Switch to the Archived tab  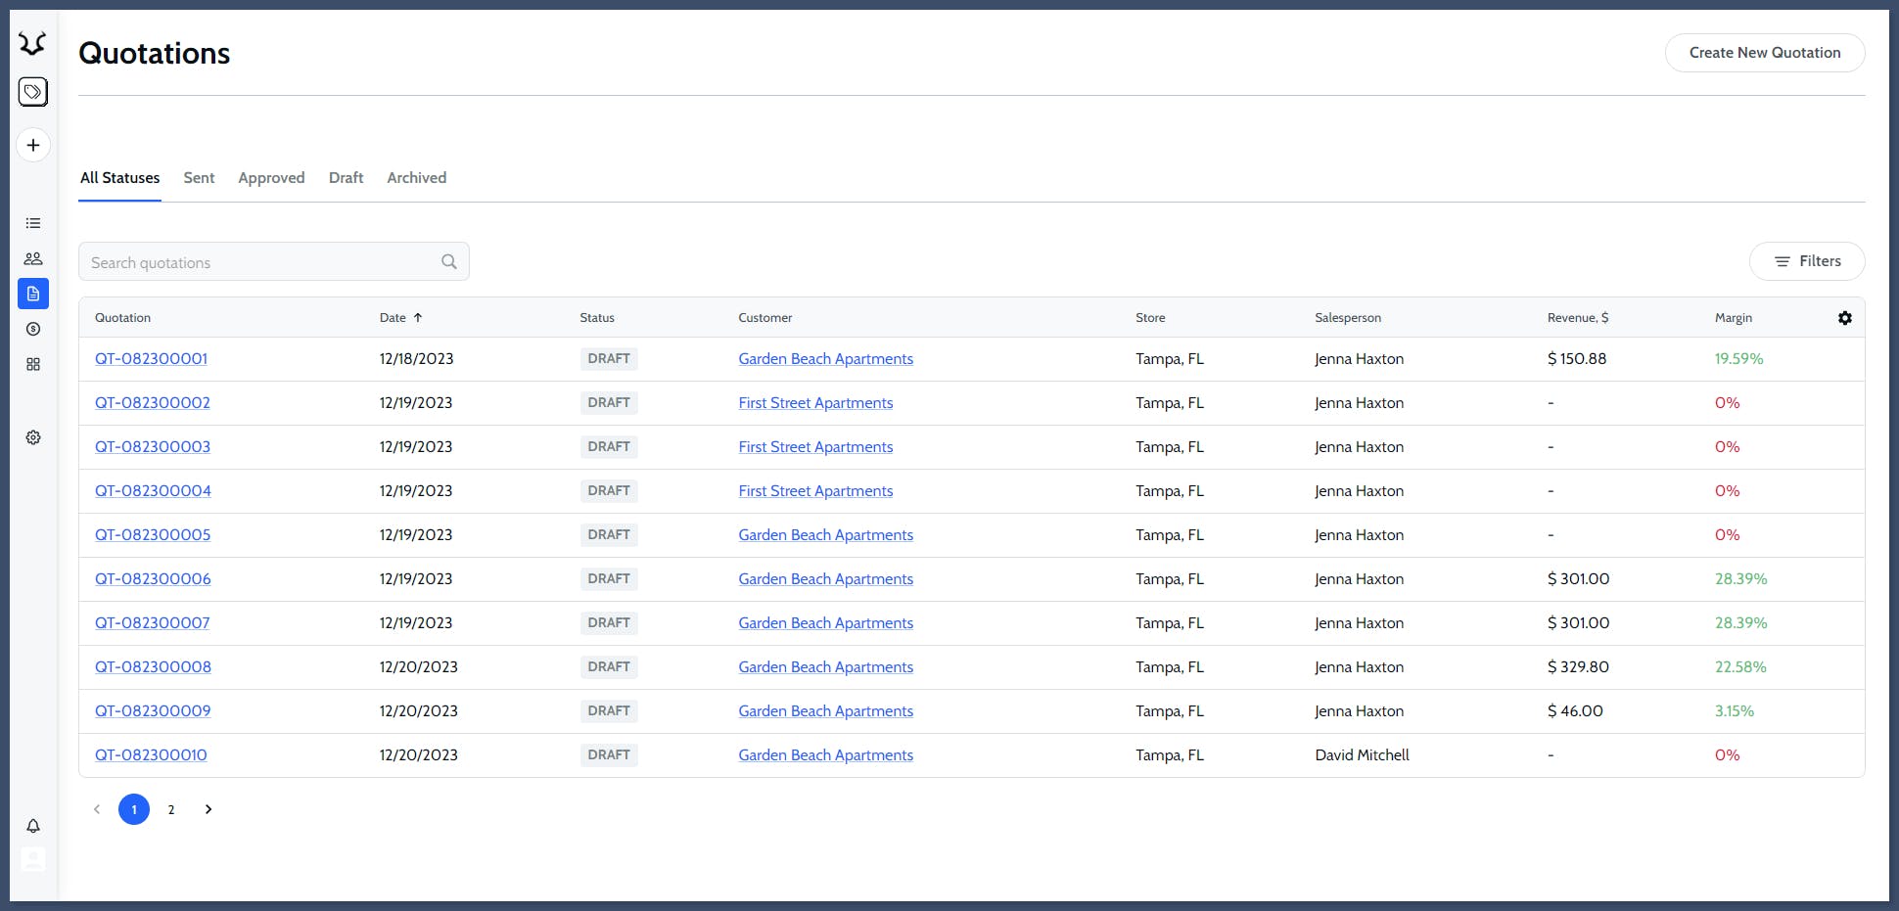point(416,178)
